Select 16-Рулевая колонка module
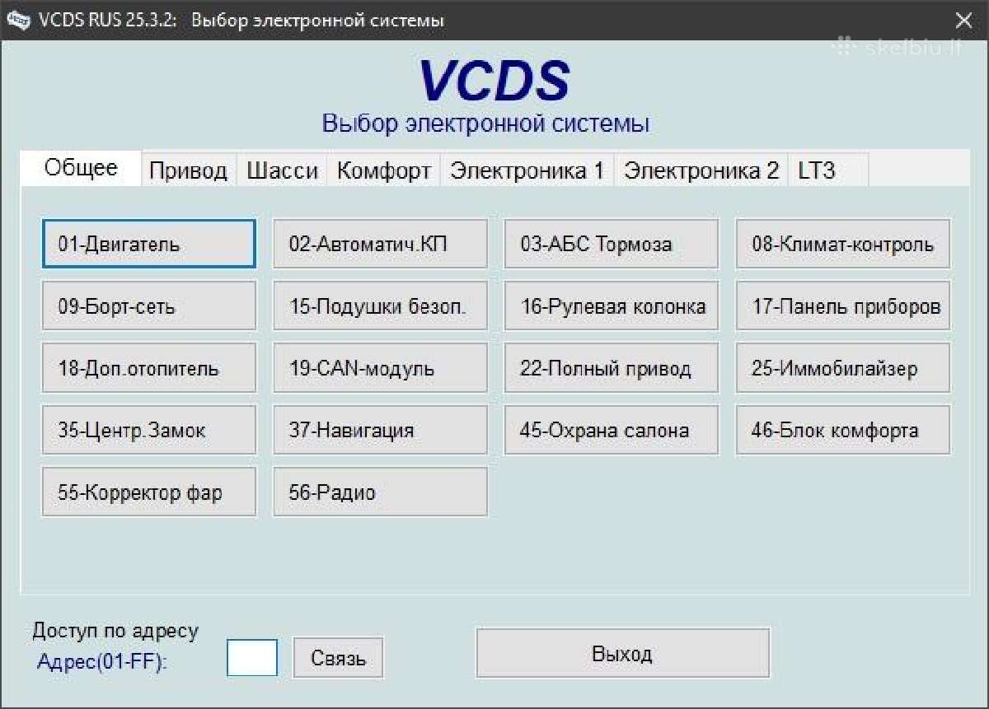The height and width of the screenshot is (709, 989). pyautogui.click(x=612, y=306)
